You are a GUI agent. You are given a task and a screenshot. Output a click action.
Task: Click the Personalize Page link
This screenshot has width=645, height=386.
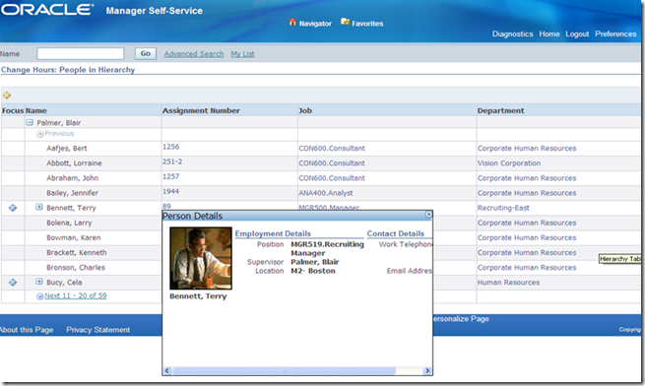(461, 318)
